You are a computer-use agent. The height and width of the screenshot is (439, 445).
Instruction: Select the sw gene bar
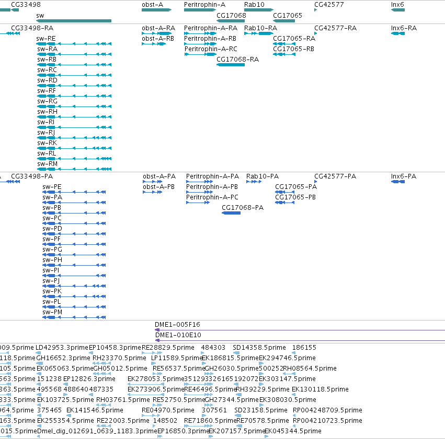74,21
